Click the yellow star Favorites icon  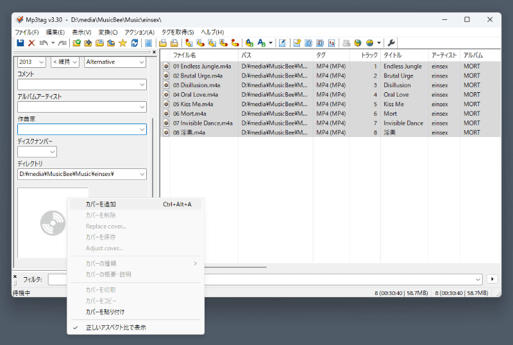[122, 43]
